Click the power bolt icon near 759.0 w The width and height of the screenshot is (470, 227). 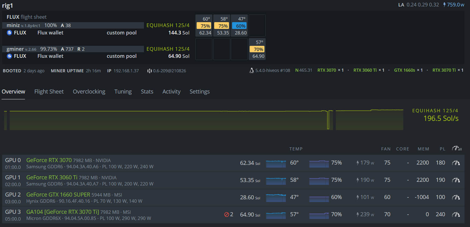coord(444,5)
